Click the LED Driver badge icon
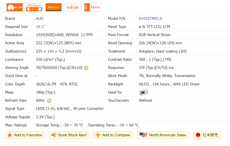230x146 pixels. click(x=34, y=7)
